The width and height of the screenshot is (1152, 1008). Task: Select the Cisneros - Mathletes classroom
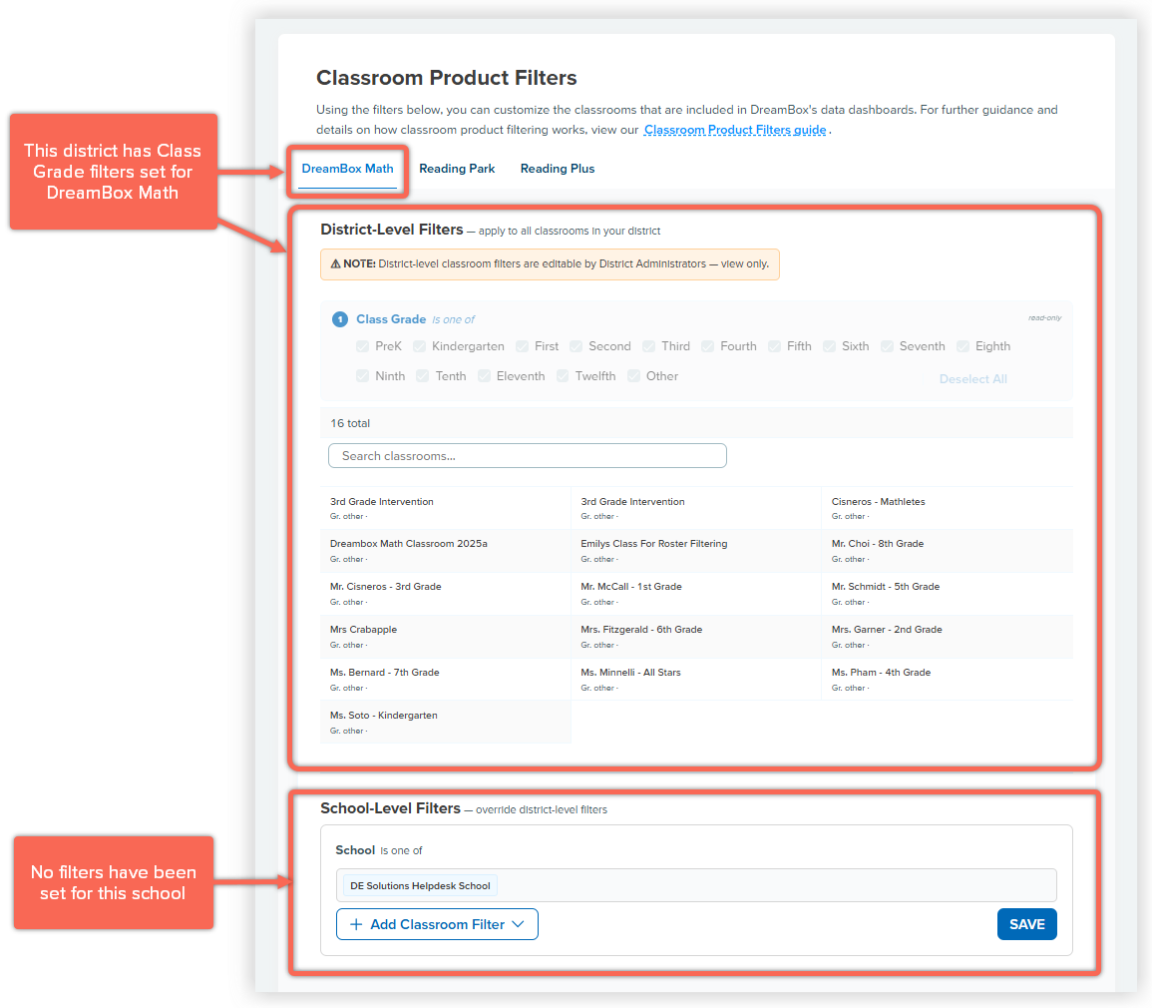947,508
